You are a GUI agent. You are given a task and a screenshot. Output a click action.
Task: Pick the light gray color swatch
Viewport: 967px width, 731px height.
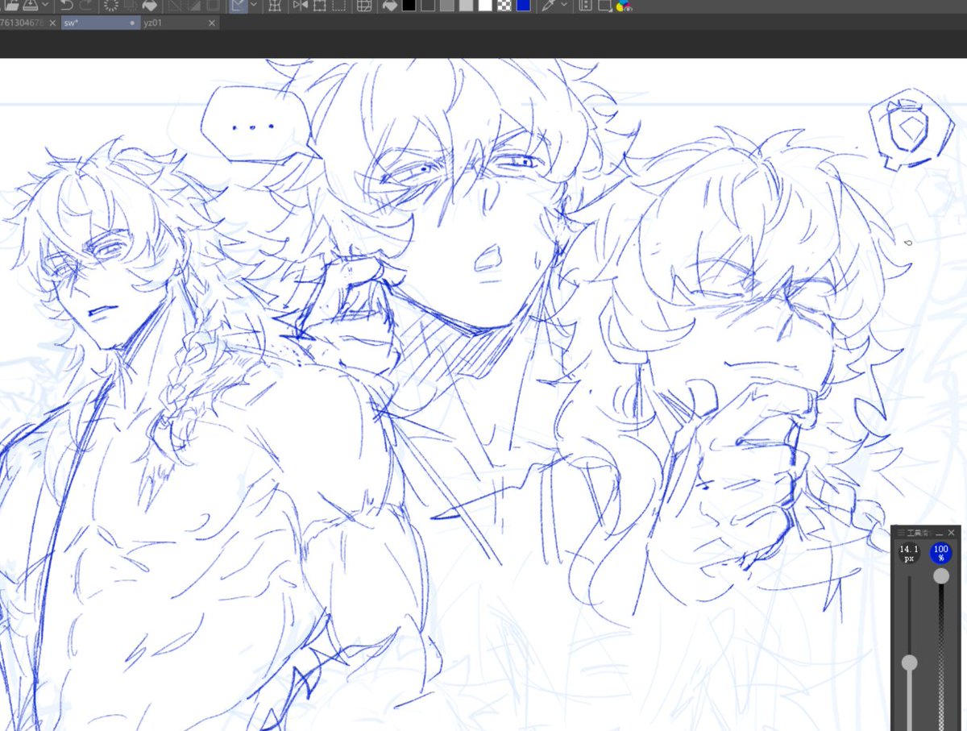pyautogui.click(x=466, y=6)
